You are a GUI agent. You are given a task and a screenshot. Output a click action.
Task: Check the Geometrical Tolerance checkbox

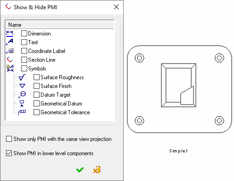[36, 112]
